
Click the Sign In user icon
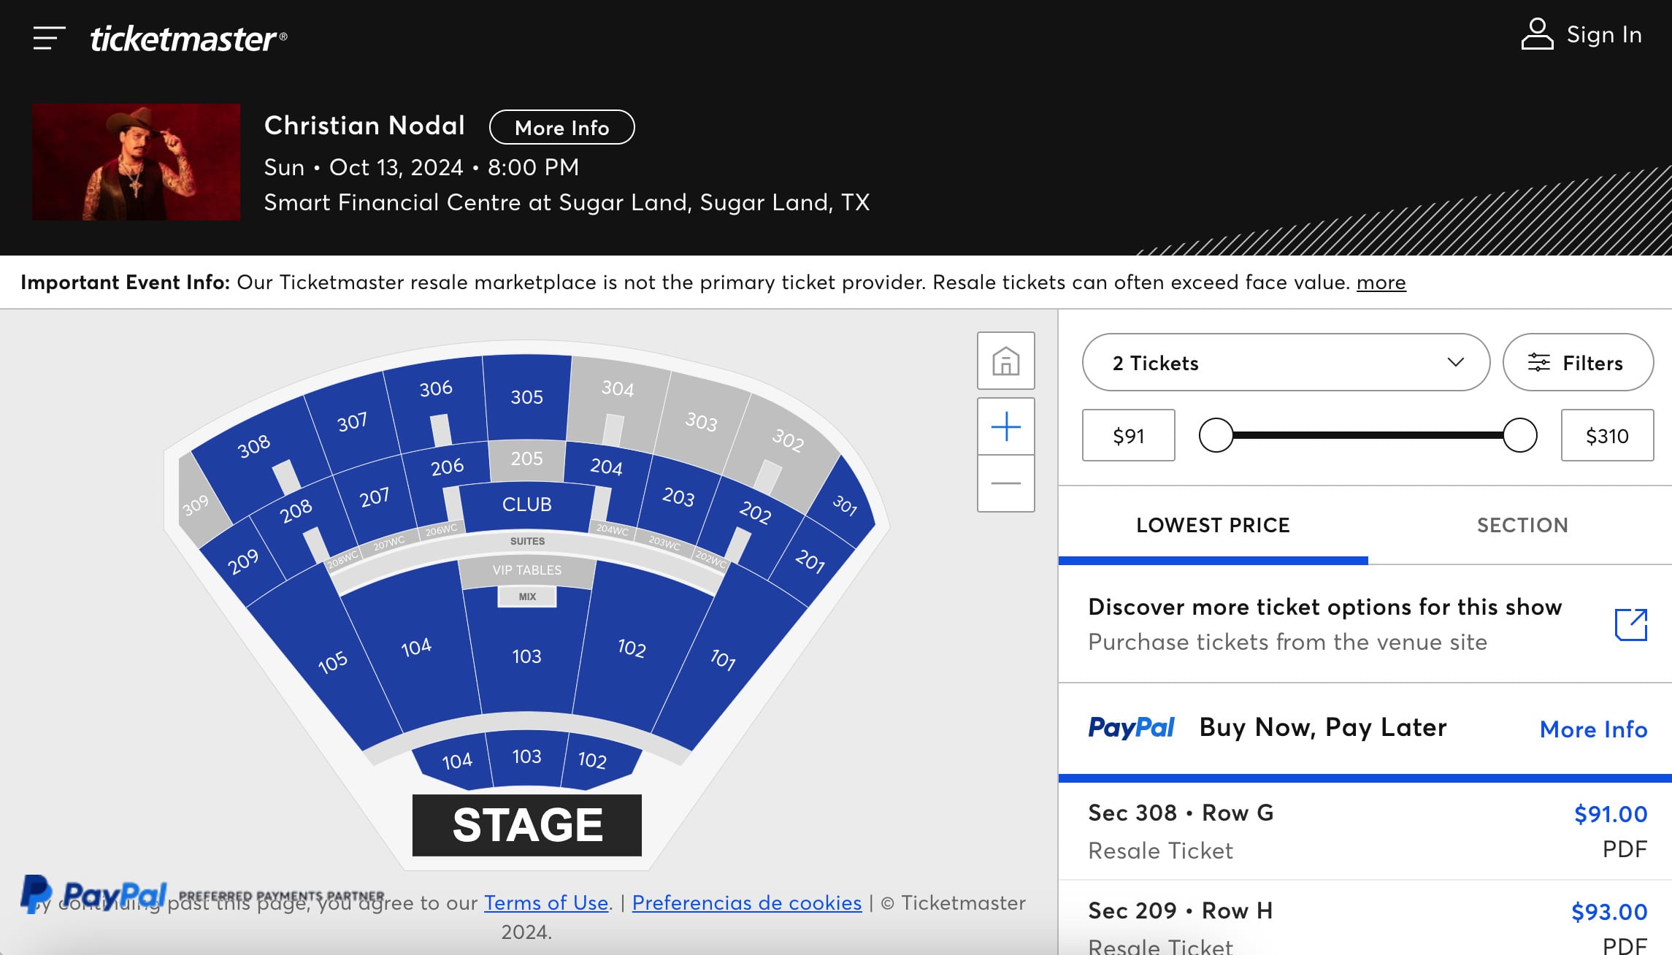[x=1537, y=34]
